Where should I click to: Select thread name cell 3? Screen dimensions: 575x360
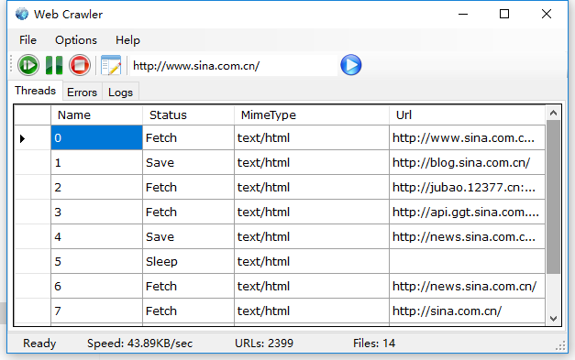(x=96, y=212)
